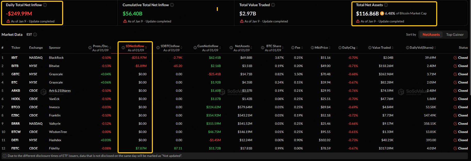Click info icon beside Total Value Traded
Image resolution: width=471 pixels, height=161 pixels.
(x=273, y=5)
